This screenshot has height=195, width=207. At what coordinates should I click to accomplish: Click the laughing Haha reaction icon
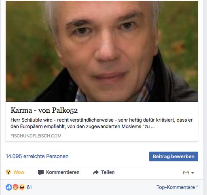[22, 187]
